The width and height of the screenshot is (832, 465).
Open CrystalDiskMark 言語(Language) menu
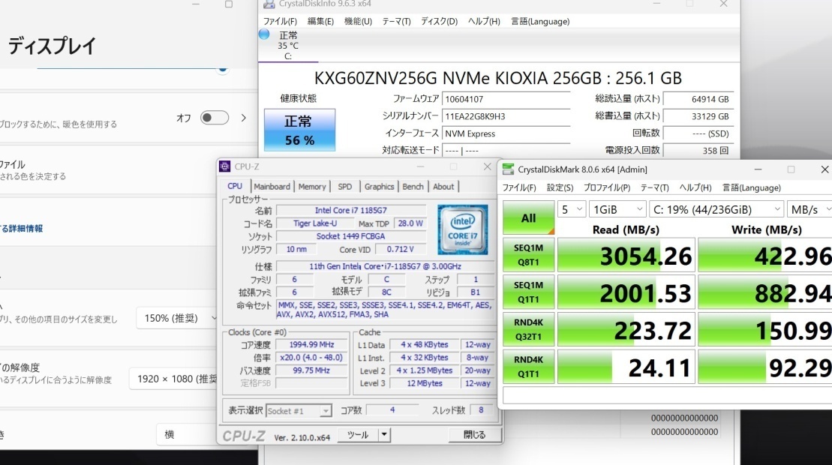click(x=751, y=187)
